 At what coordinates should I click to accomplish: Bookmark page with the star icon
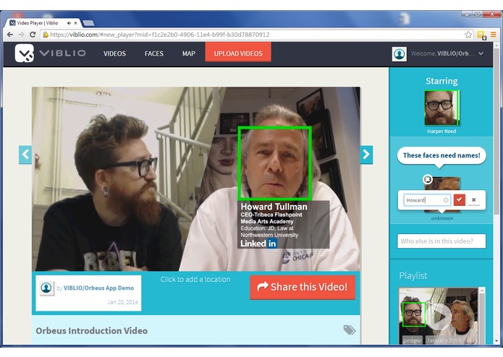click(x=468, y=35)
